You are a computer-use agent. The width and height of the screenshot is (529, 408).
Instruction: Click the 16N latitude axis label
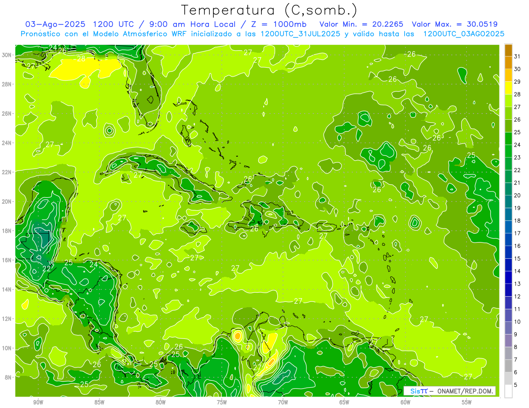(x=6, y=260)
